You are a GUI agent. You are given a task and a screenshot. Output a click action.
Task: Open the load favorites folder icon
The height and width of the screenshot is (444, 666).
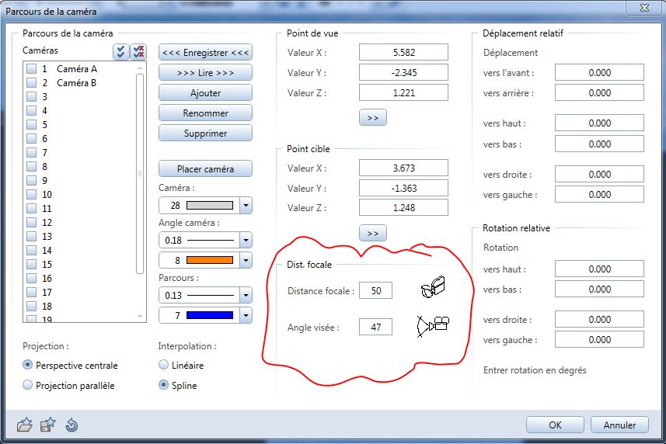pyautogui.click(x=25, y=425)
